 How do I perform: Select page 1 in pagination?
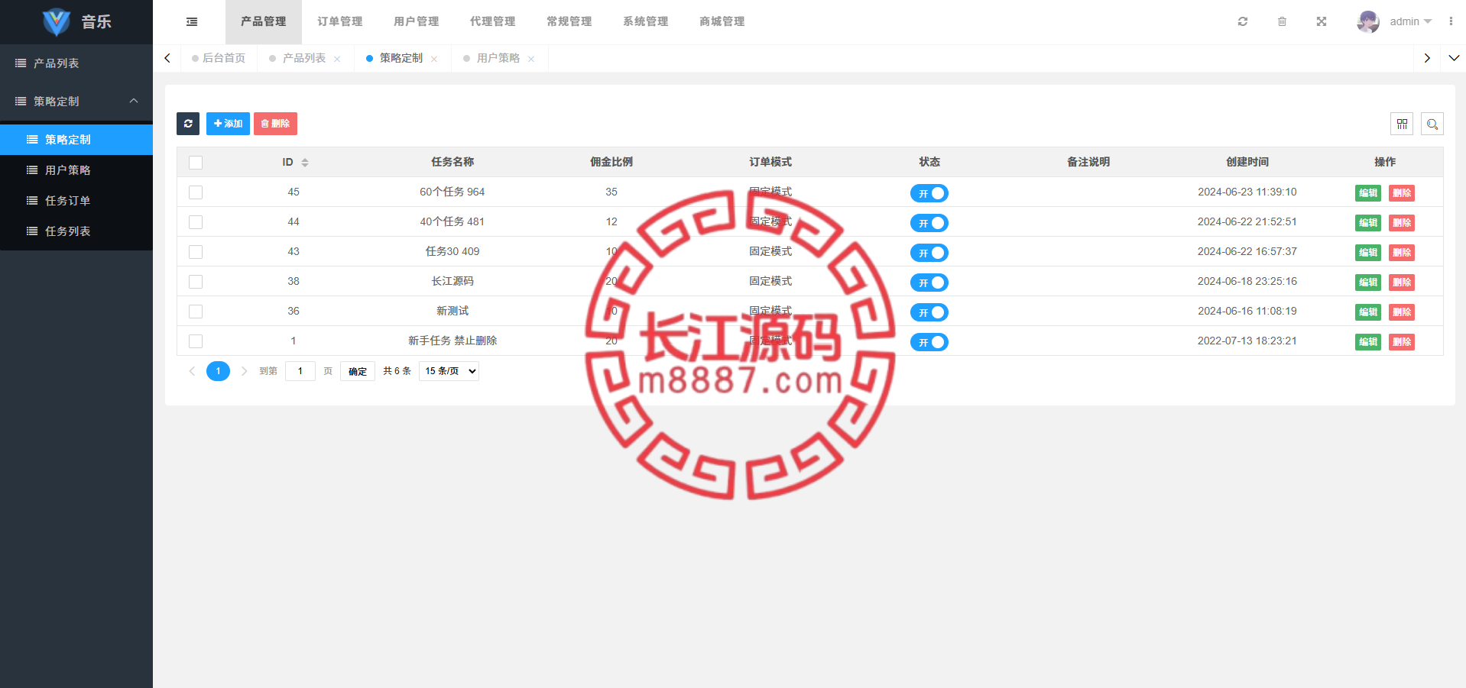pos(218,371)
